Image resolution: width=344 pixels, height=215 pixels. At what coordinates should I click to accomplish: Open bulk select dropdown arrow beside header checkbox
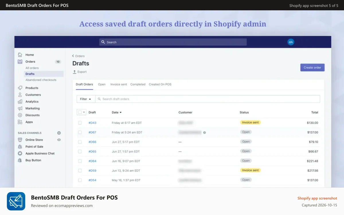coord(84,112)
